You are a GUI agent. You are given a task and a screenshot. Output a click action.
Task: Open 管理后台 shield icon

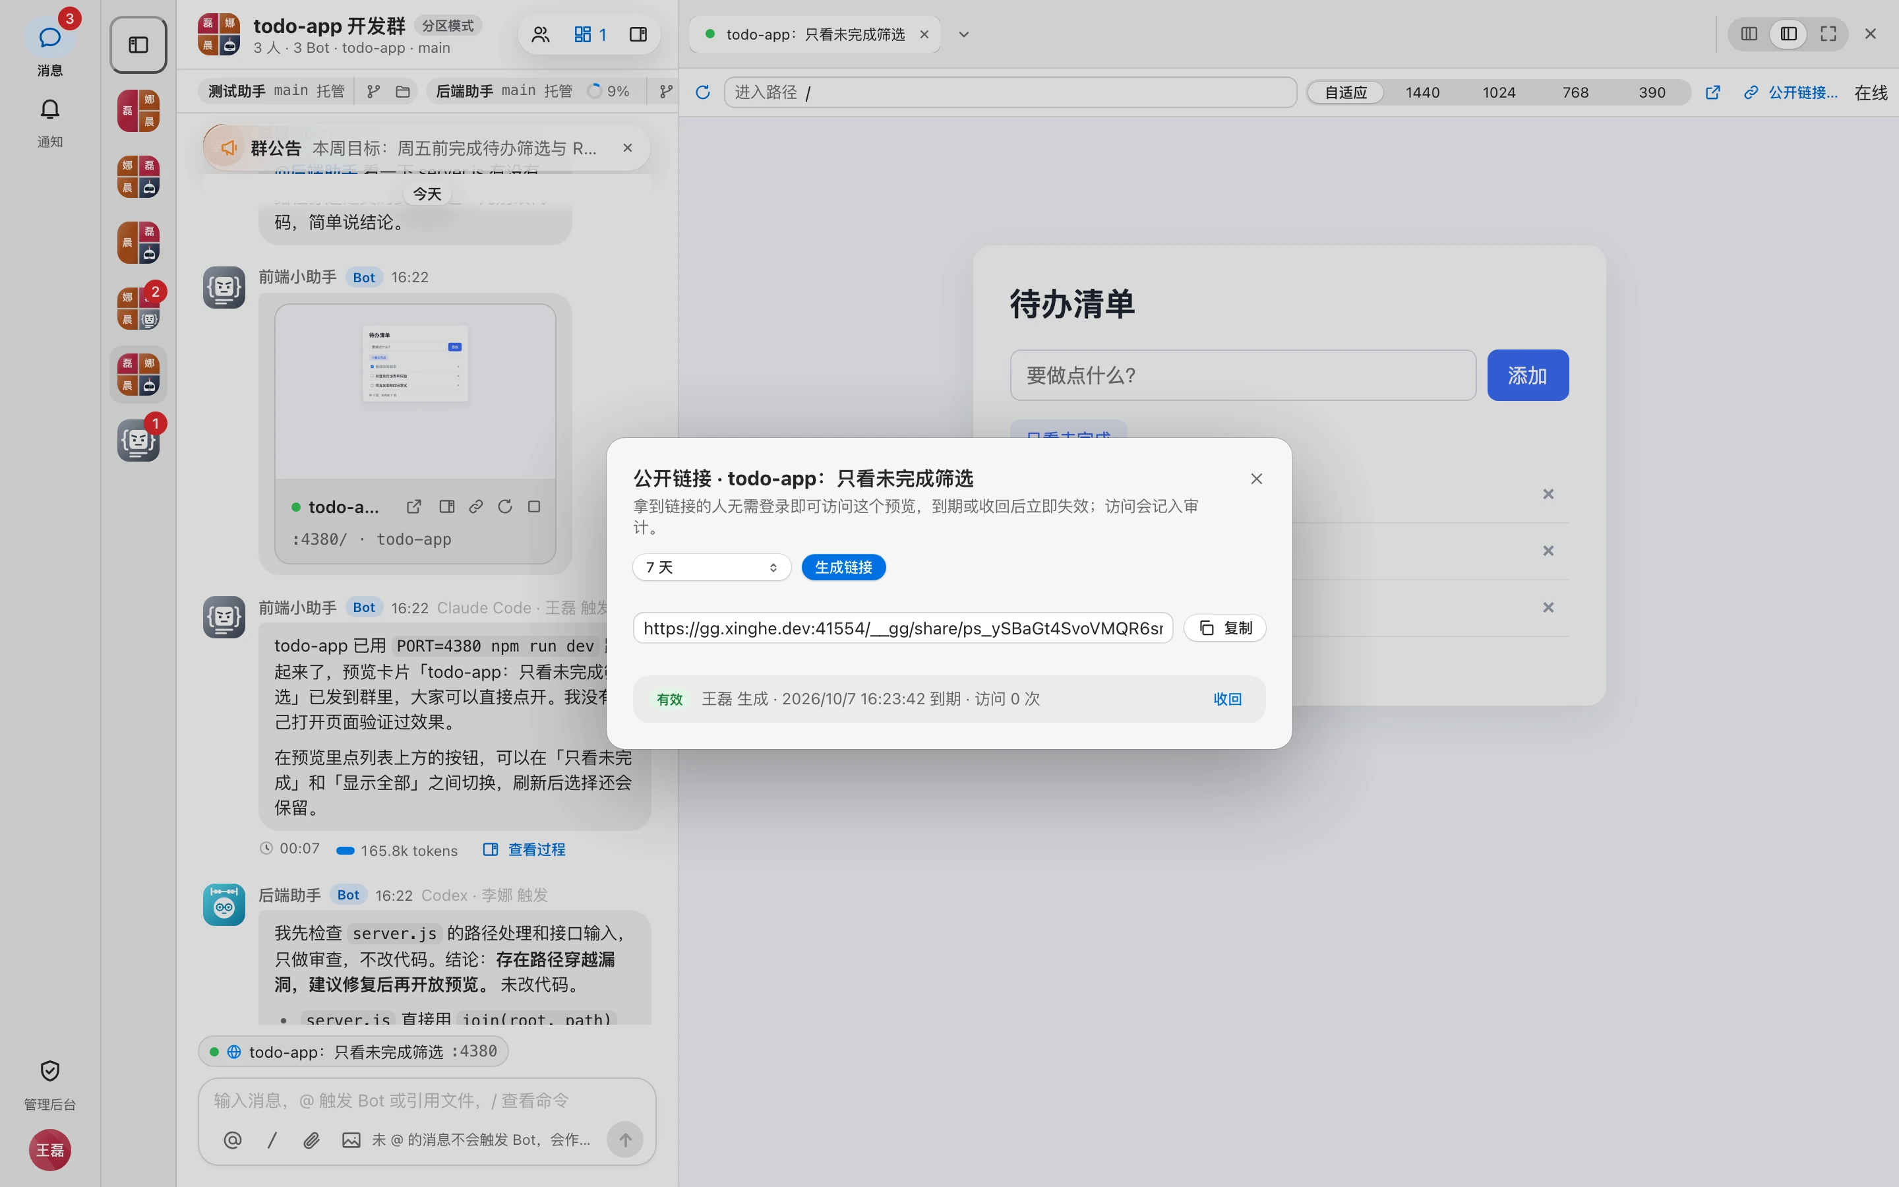49,1083
